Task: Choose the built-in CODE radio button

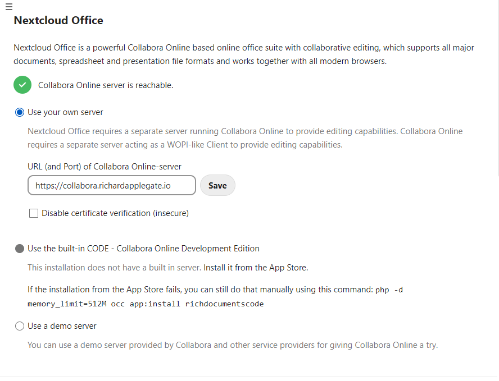Action: tap(20, 249)
